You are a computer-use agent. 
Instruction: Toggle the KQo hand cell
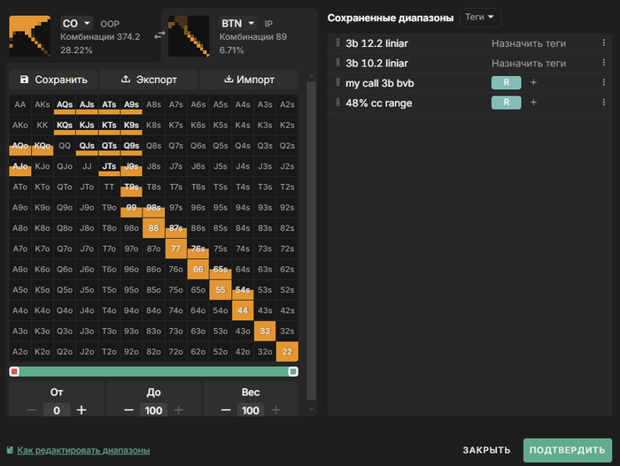pyautogui.click(x=43, y=146)
